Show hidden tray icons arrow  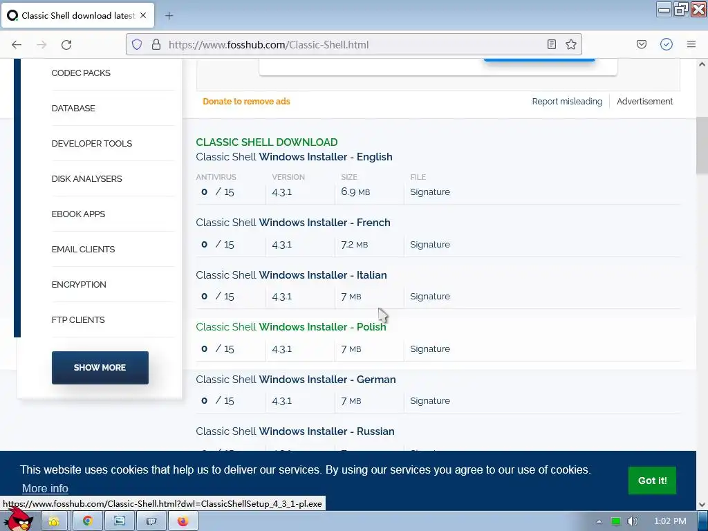(x=599, y=521)
